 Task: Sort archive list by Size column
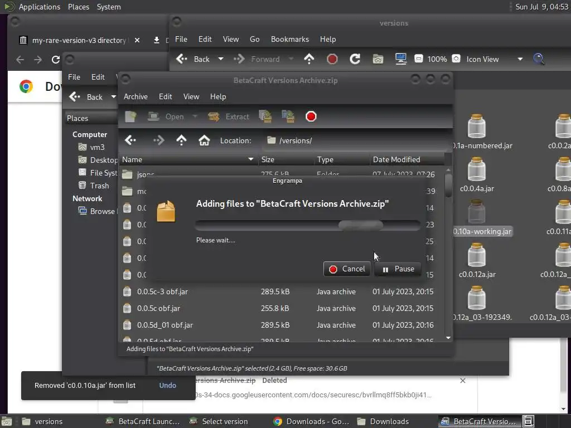286,159
